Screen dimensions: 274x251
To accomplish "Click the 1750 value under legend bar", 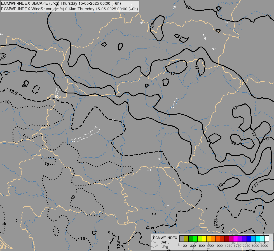I will coord(238,246).
